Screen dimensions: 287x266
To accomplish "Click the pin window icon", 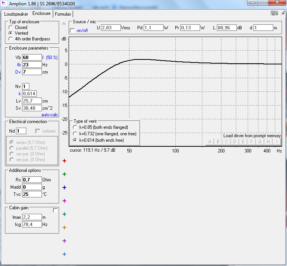I will point(283,13).
